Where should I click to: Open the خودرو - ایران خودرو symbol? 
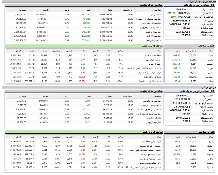click(152, 59)
